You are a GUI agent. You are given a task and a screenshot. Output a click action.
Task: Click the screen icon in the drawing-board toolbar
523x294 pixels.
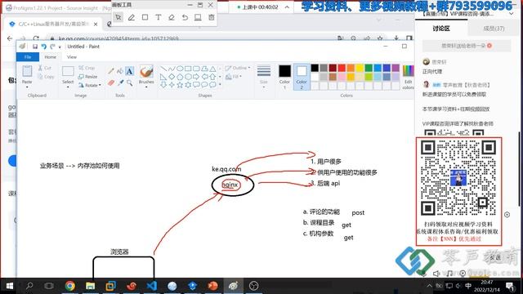198,17
